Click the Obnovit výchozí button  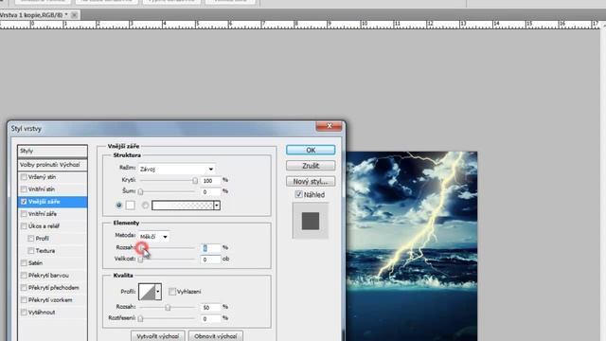216,336
